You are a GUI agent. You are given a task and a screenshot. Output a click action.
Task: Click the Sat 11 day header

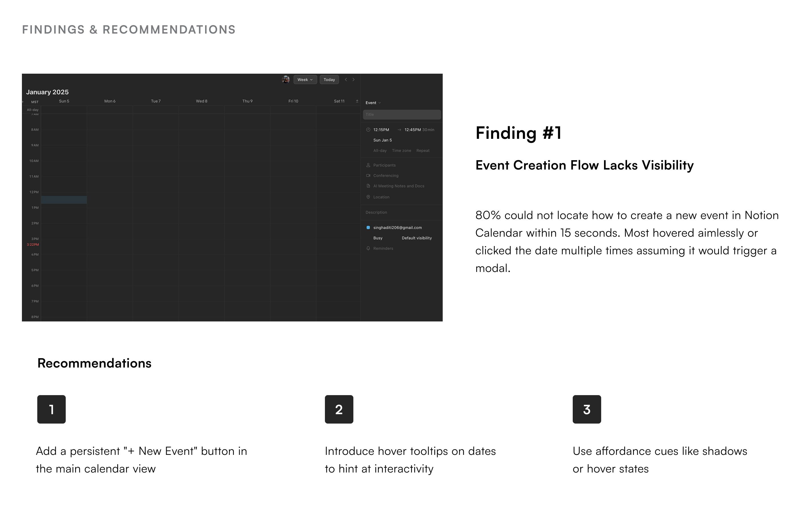point(339,101)
